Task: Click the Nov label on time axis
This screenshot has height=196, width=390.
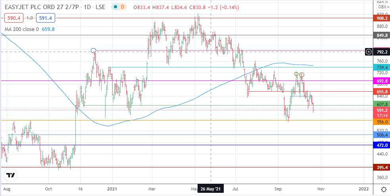Action: (x=321, y=189)
